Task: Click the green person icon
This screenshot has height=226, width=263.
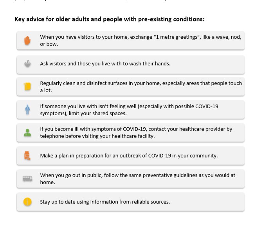Action: 27,133
